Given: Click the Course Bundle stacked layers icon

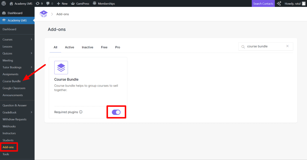Looking at the screenshot, I should point(61,67).
